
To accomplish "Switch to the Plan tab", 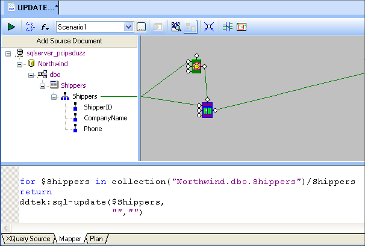I will [96, 239].
